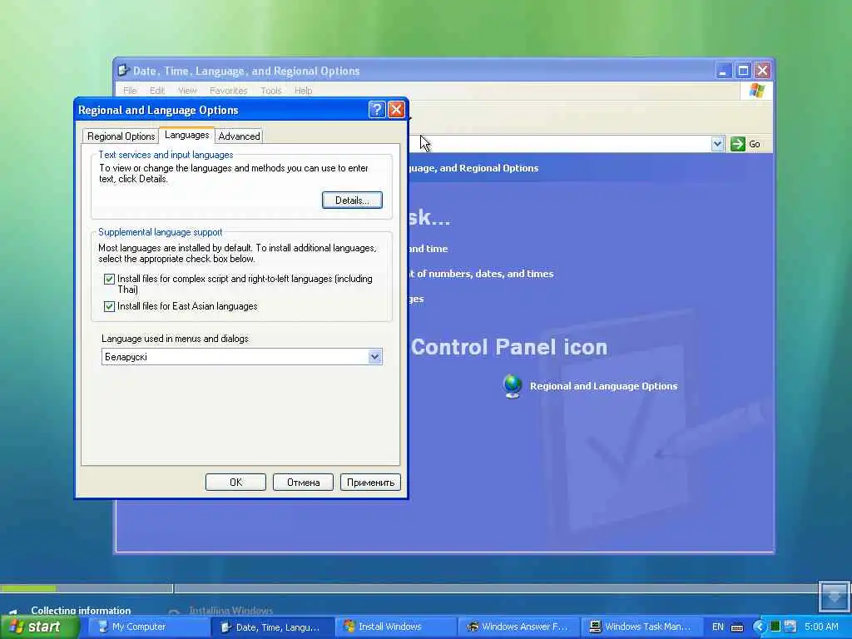Open the menus and dialogs language dropdown

375,357
